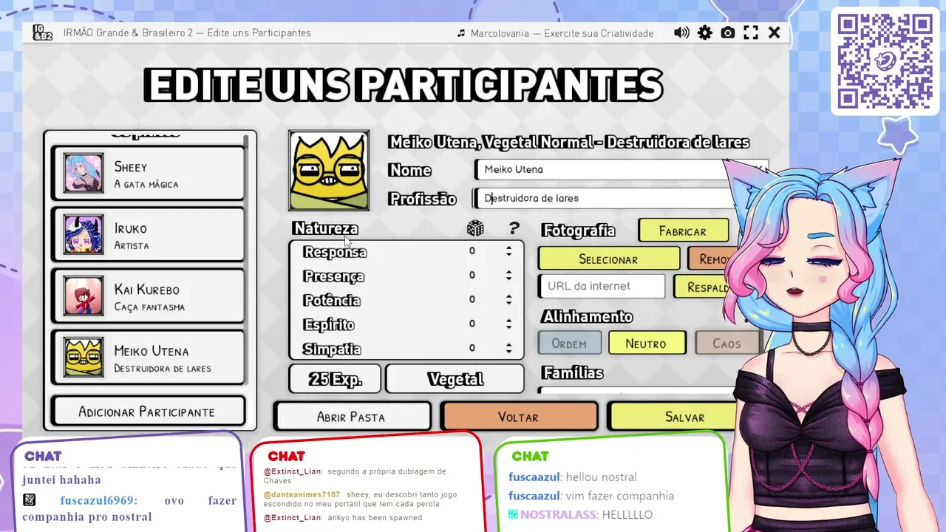Screen dimensions: 946x532
Task: Click fuscazul6969 in purple chat
Action: pyautogui.click(x=98, y=500)
